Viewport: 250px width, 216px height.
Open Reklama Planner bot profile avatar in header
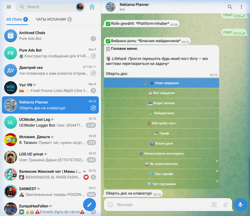point(110,7)
